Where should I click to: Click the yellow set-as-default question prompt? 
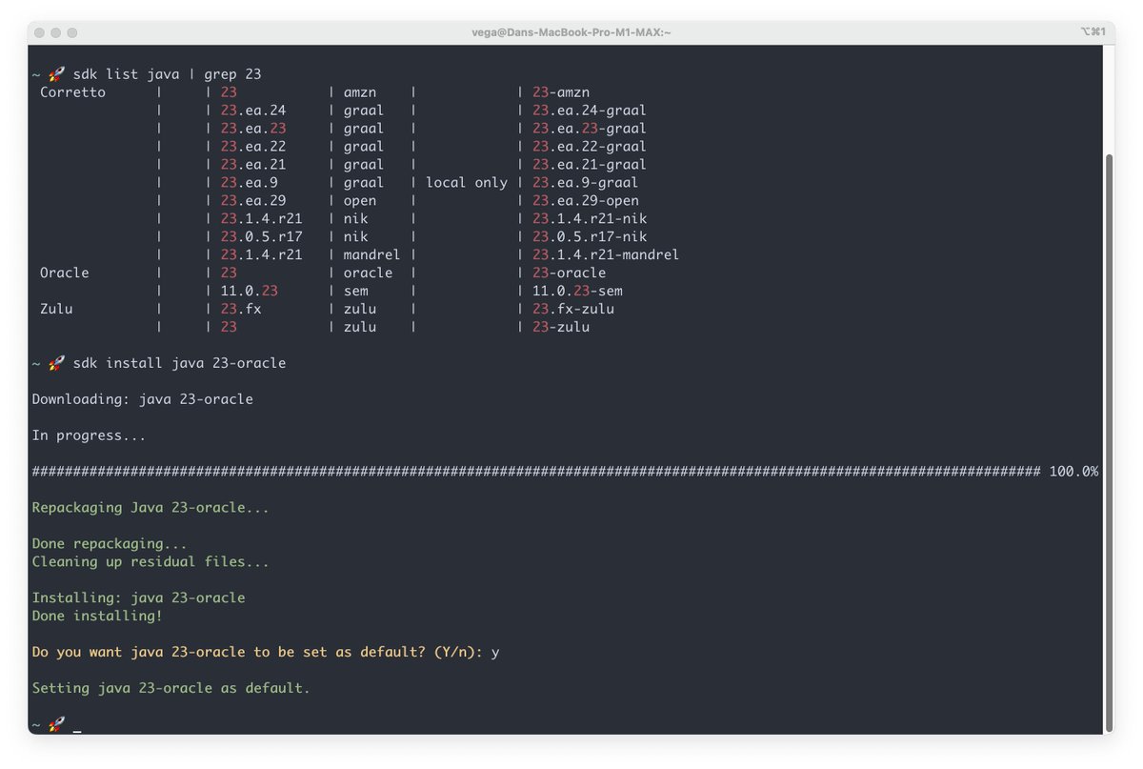tap(257, 652)
